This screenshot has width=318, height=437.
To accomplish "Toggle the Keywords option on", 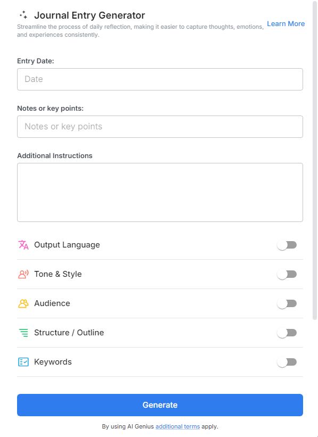I will [x=287, y=362].
